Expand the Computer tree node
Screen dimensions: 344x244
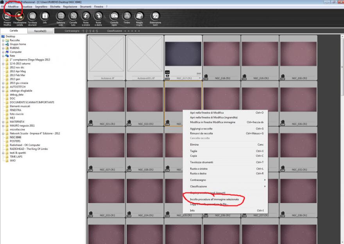(3, 52)
